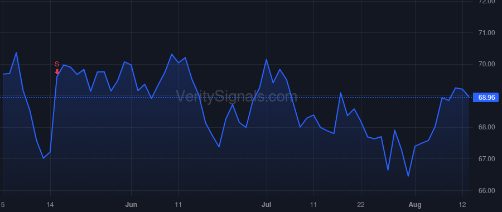Click the red S sell signal marker

(57, 68)
